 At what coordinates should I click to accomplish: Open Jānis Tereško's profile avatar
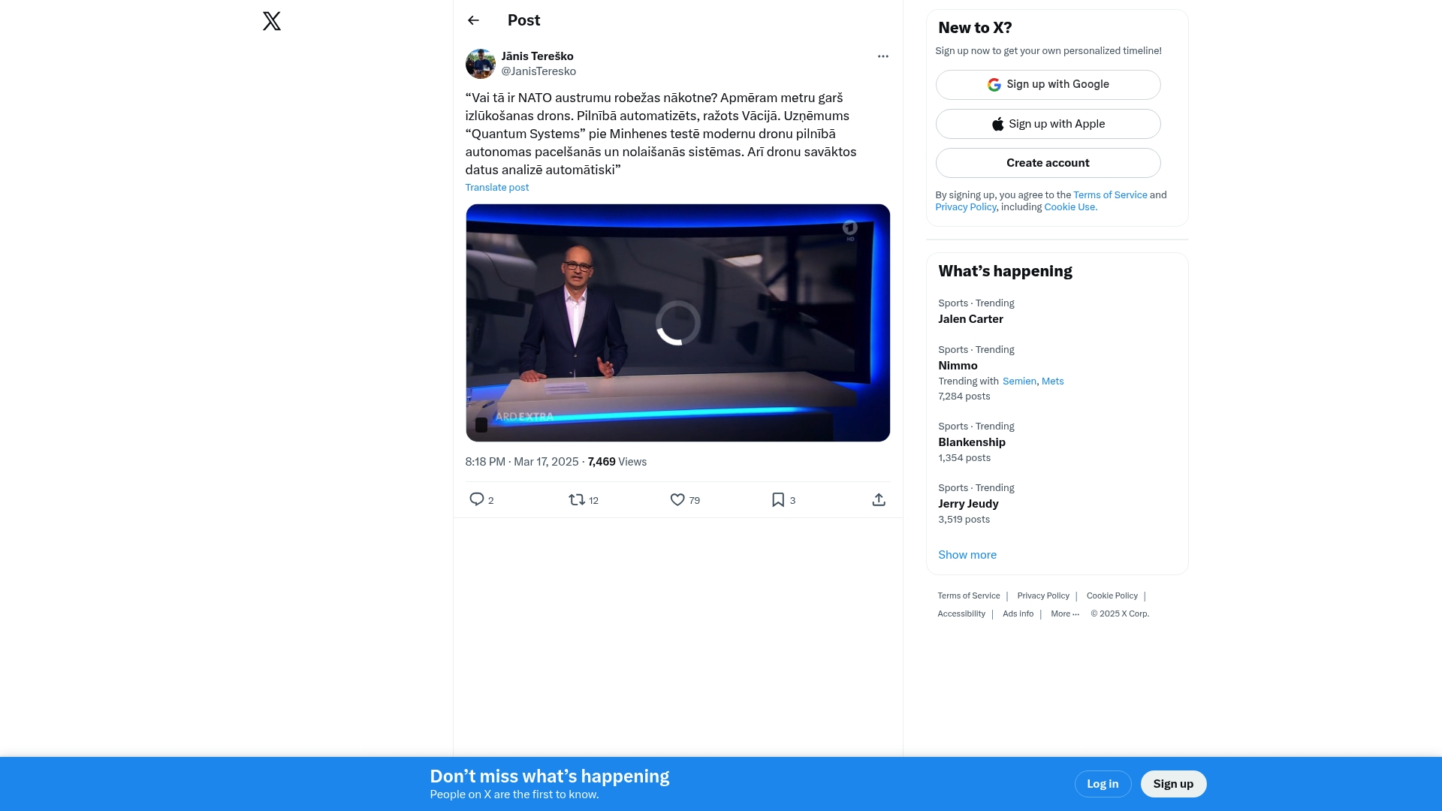tap(480, 64)
